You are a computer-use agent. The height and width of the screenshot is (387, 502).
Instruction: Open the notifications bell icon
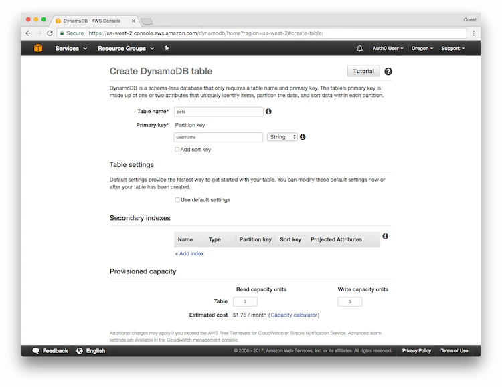tap(359, 48)
